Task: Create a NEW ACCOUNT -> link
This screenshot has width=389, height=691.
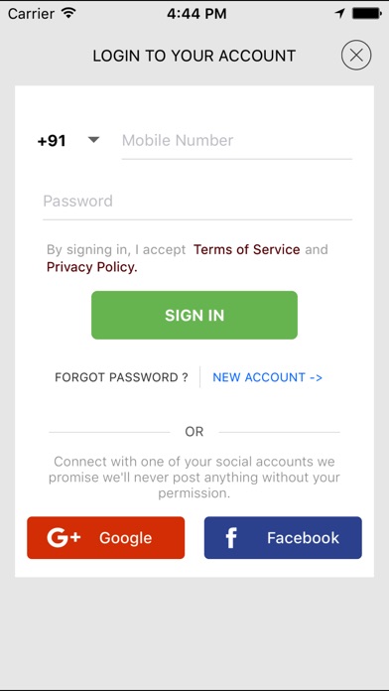Action: coord(267,377)
